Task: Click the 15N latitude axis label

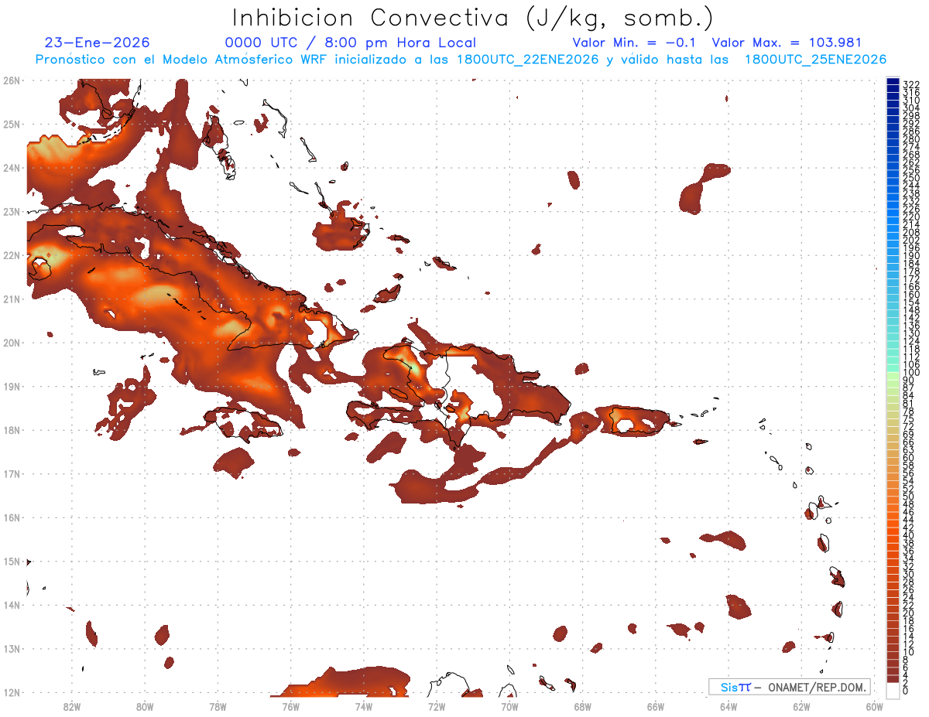Action: (x=12, y=561)
